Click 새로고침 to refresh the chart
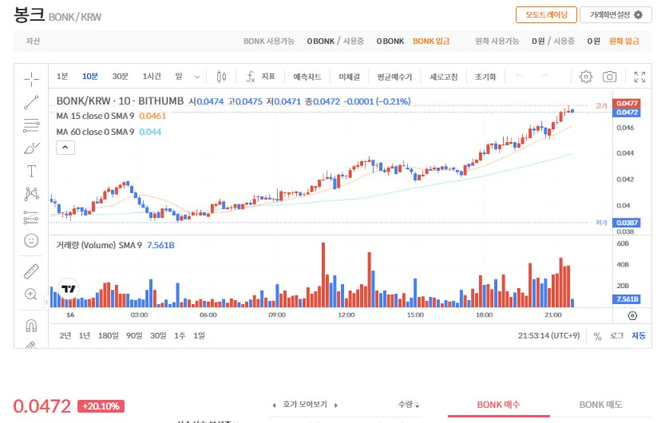The image size is (665, 423). click(444, 77)
